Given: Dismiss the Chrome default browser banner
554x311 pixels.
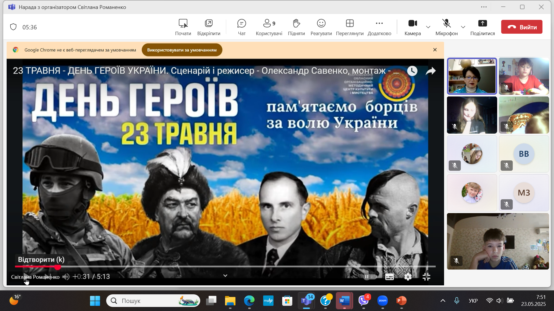Looking at the screenshot, I should coord(435,50).
